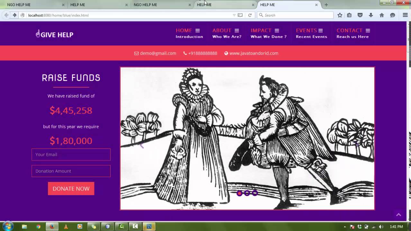Open the EVENTS Recent Events menu item

311,33
